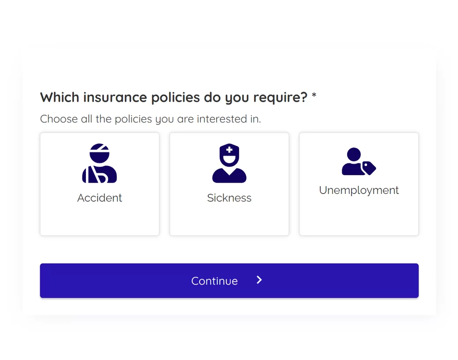The height and width of the screenshot is (360, 458).
Task: Click the head bandage on Accident icon
Action: [100, 148]
